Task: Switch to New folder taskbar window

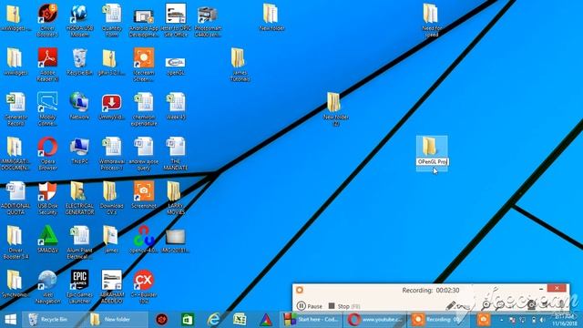Action: [x=117, y=320]
